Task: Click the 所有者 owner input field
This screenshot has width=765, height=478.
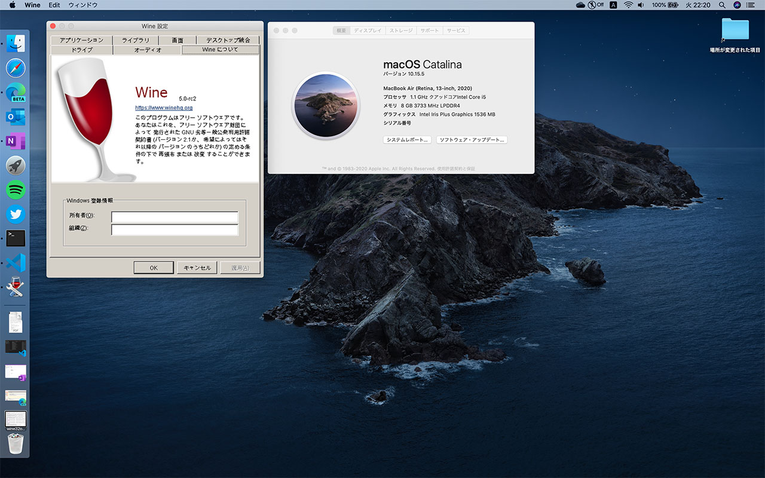Action: (175, 217)
